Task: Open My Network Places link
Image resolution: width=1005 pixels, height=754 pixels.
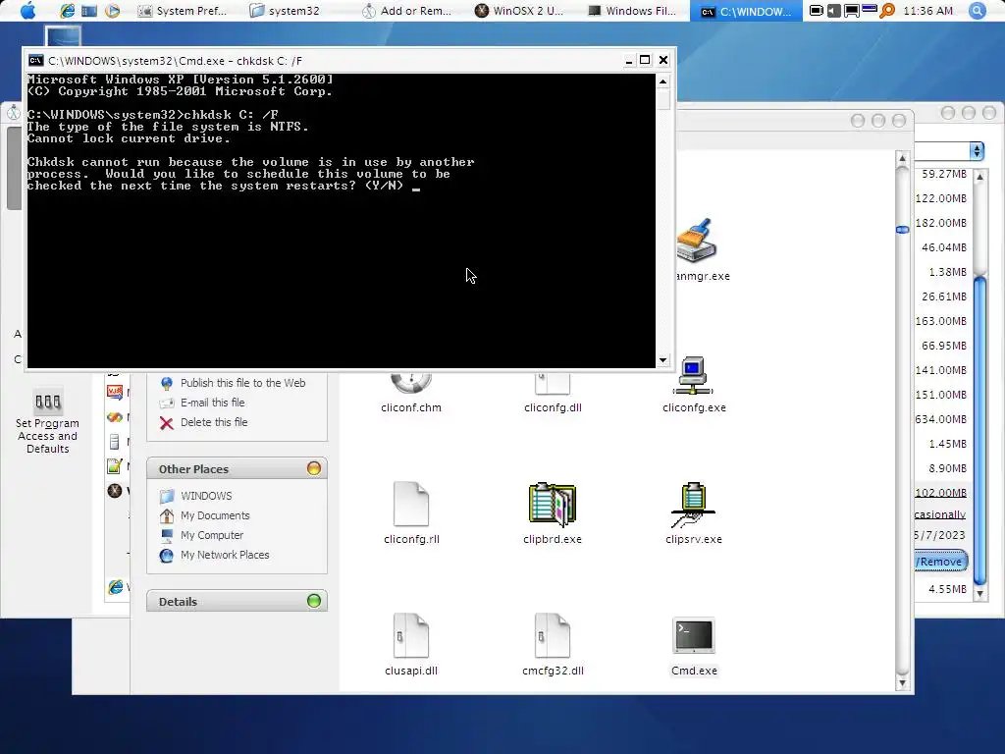Action: 225,556
